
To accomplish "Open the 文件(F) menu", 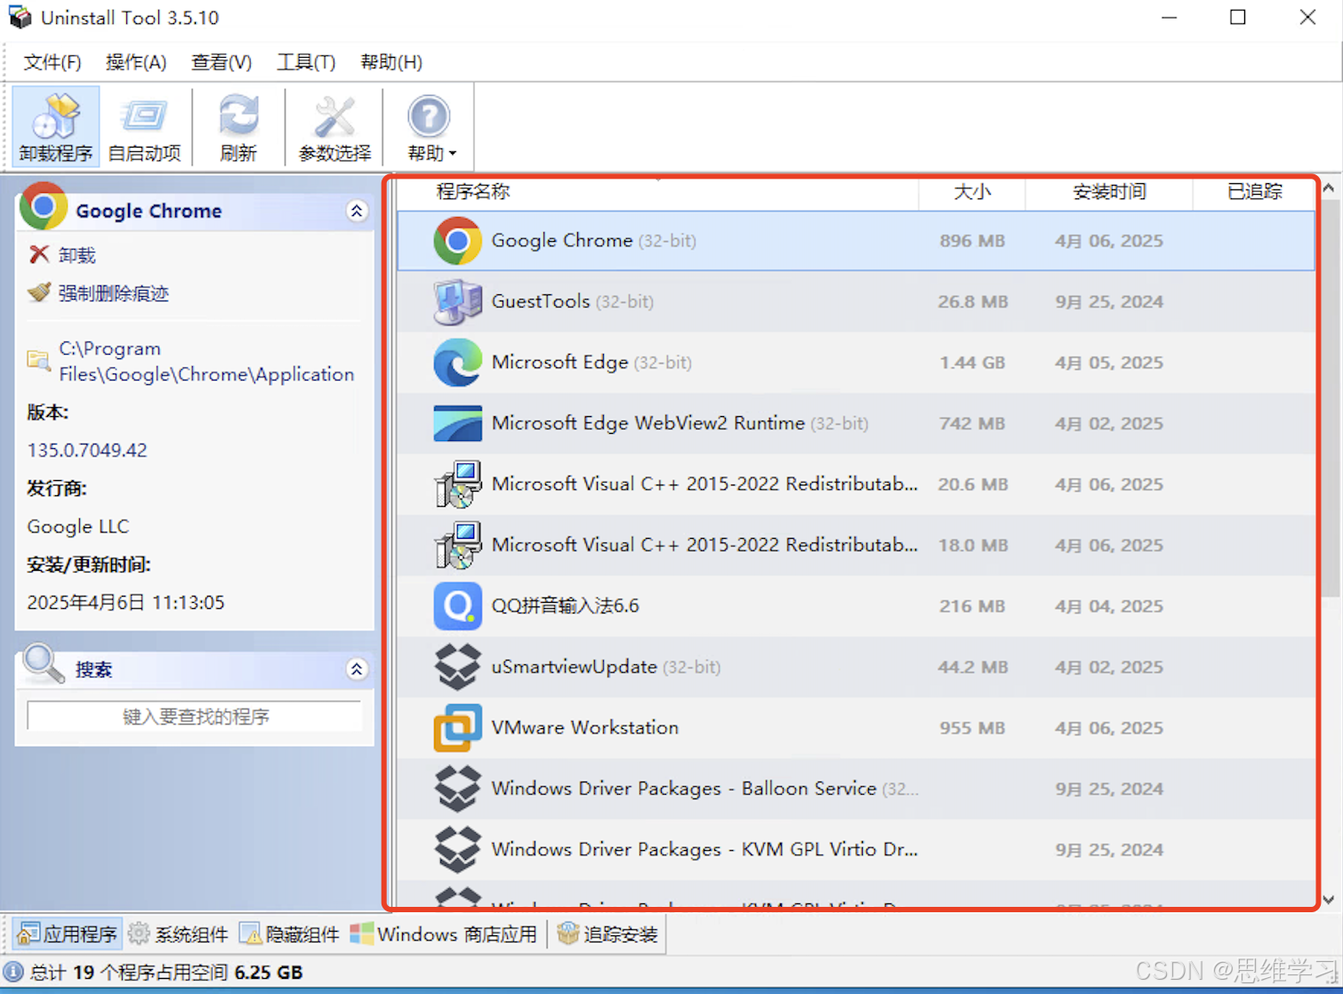I will 52,62.
